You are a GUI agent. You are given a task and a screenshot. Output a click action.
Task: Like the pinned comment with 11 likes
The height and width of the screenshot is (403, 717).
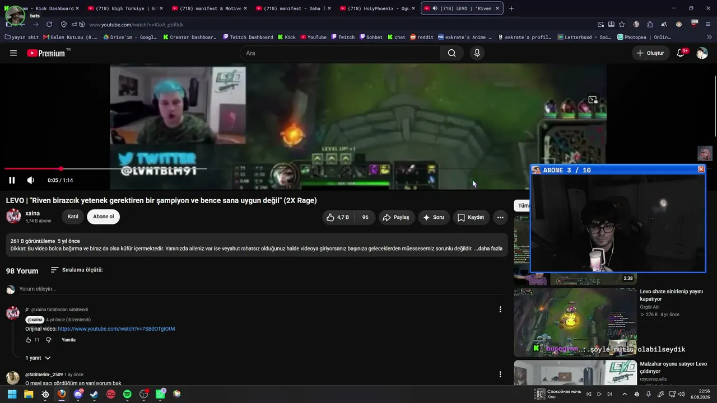coord(29,340)
